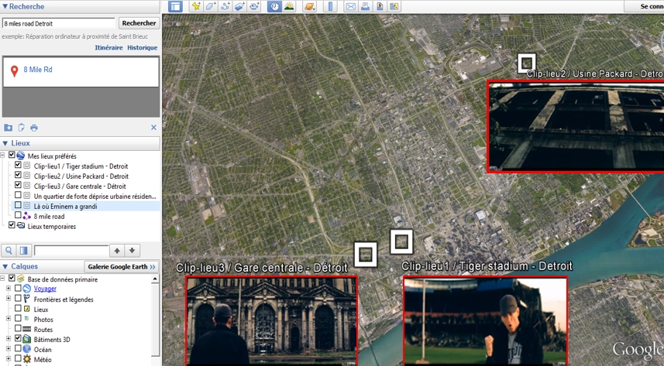Open the Itinéraire link

pos(108,48)
